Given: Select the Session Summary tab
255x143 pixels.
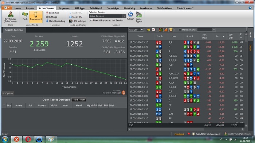Looking at the screenshot, I should click(x=14, y=30).
